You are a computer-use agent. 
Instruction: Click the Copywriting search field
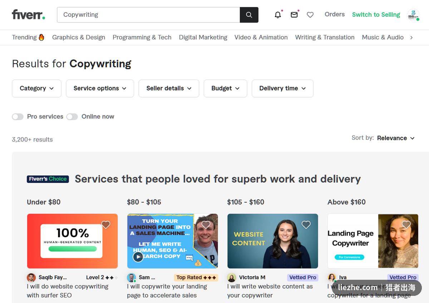pyautogui.click(x=148, y=15)
